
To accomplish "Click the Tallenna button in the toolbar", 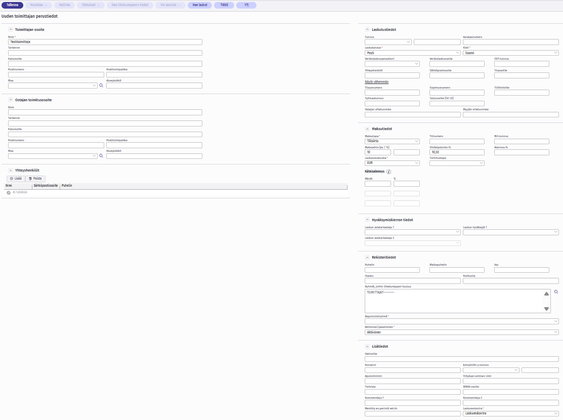I will coord(12,5).
